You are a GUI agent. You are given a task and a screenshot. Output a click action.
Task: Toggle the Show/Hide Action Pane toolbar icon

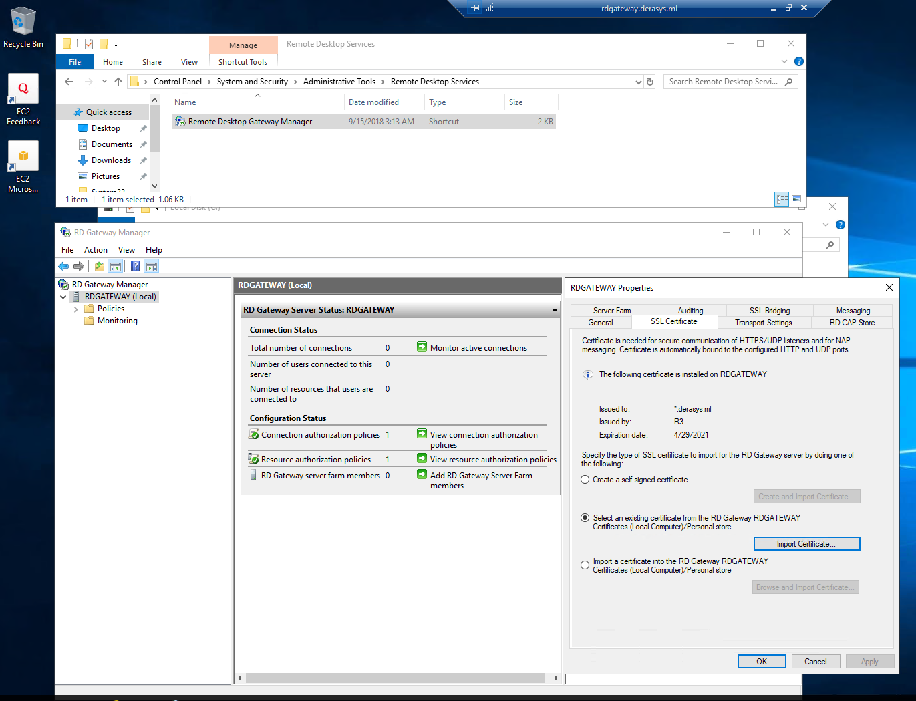(152, 266)
